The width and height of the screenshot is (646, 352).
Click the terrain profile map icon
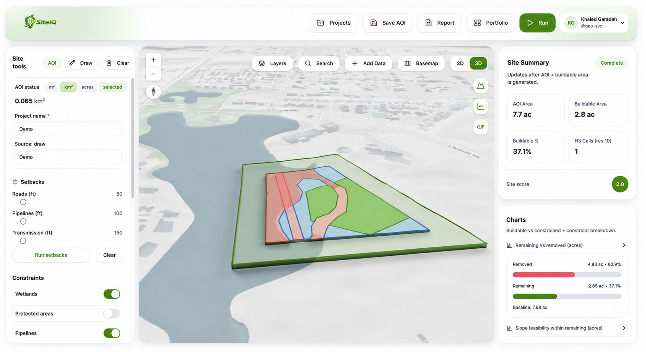coord(480,86)
